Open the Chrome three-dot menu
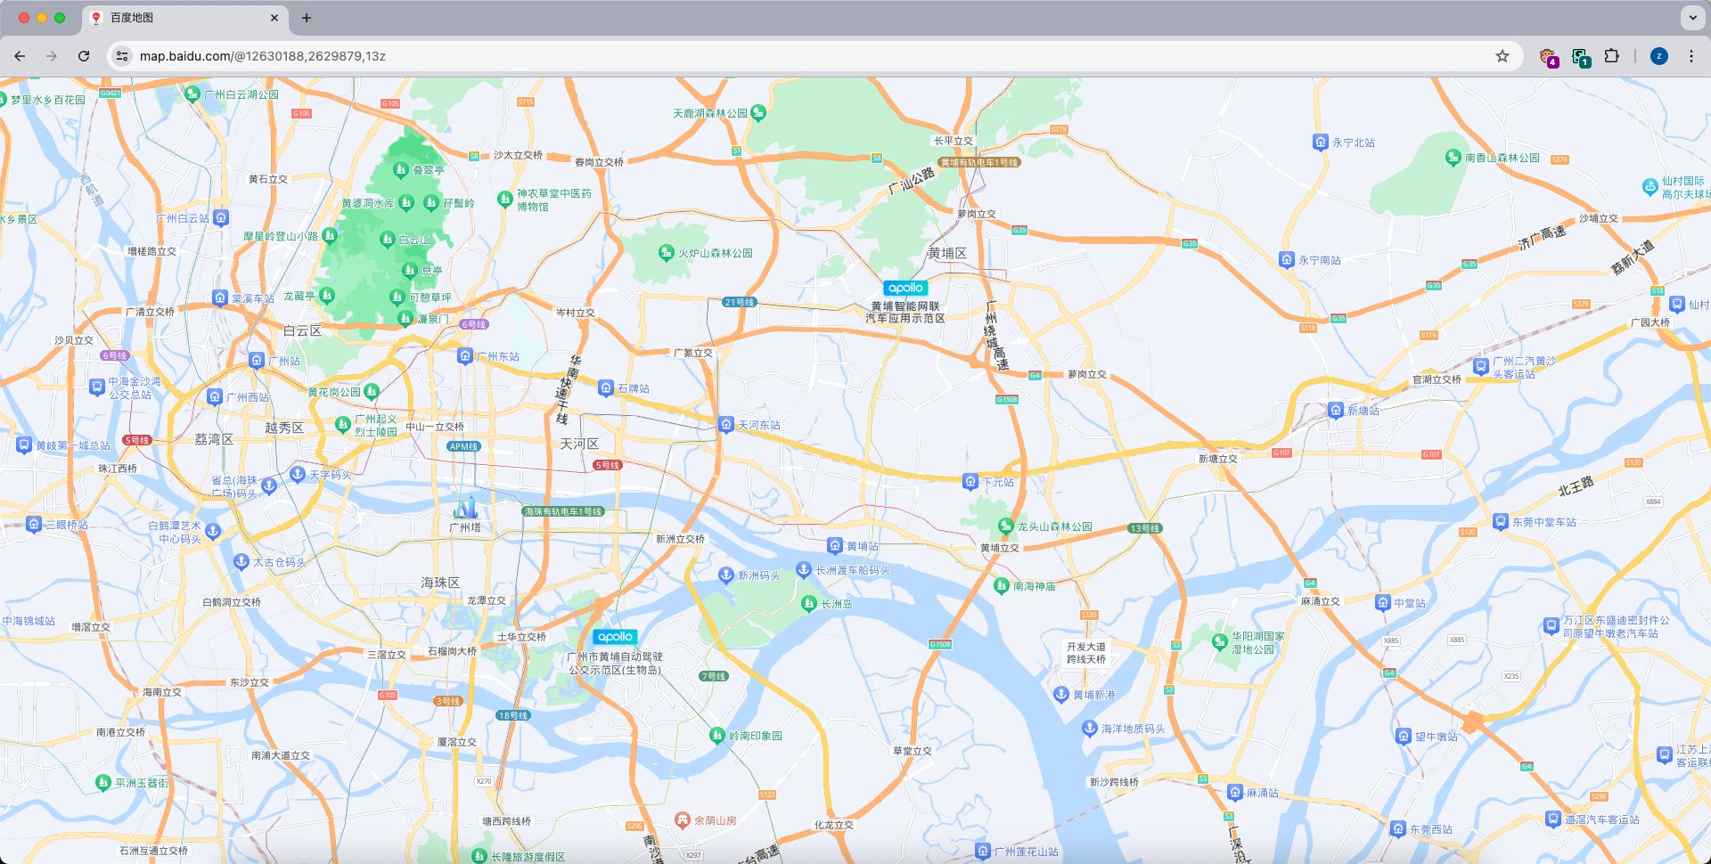This screenshot has height=864, width=1711. pyautogui.click(x=1691, y=56)
